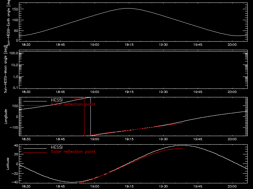The width and height of the screenshot is (253, 189).
Task: Click the 1.0 tick on Moon angle axis
Action: [15, 77]
